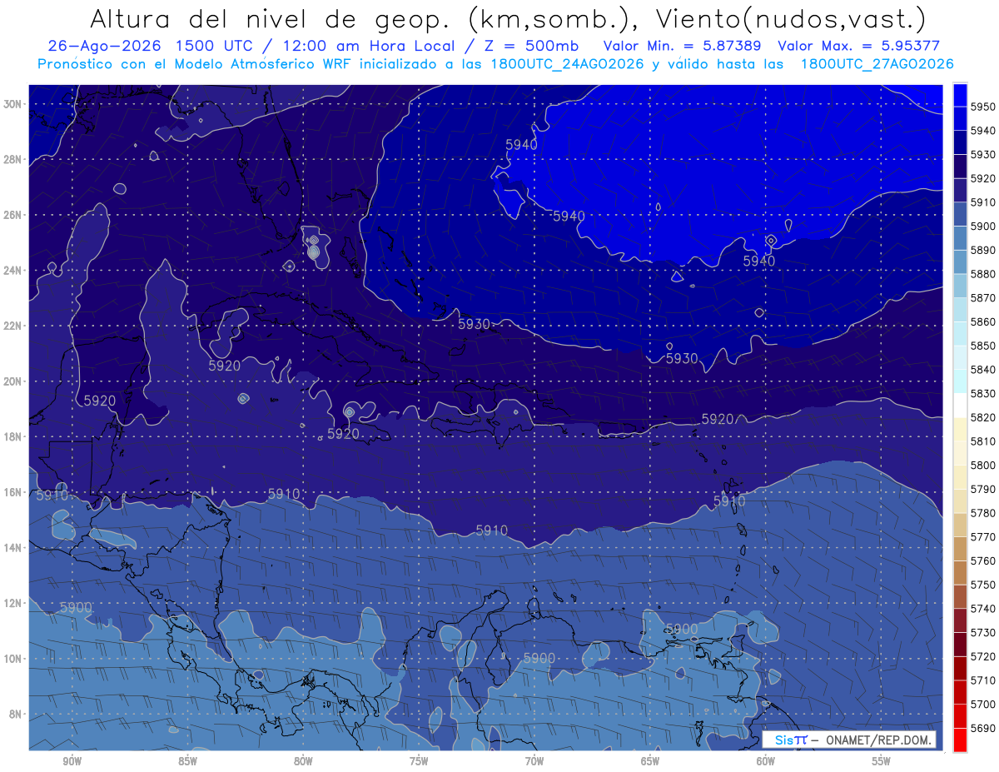Click legend value 5700
The image size is (999, 772).
984,704
